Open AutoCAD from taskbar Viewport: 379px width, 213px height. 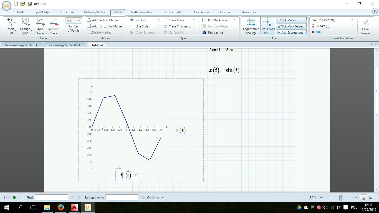point(74,207)
